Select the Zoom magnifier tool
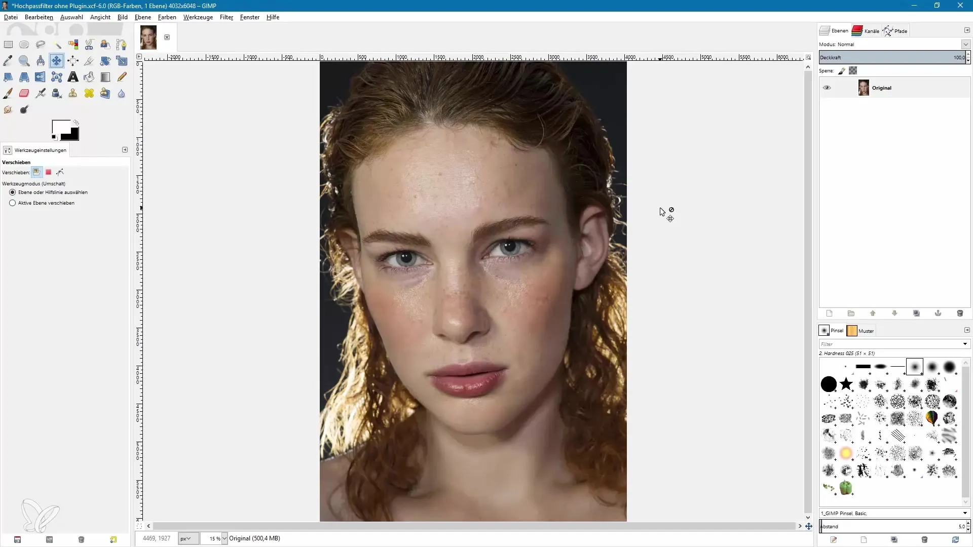 pos(24,61)
